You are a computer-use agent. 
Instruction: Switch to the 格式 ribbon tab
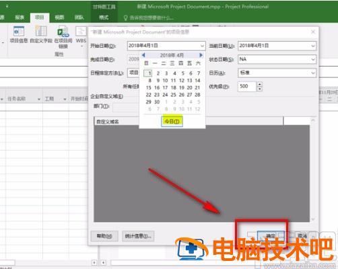tap(104, 17)
